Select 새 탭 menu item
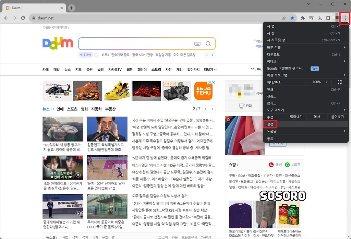The height and width of the screenshot is (239, 351). [305, 26]
